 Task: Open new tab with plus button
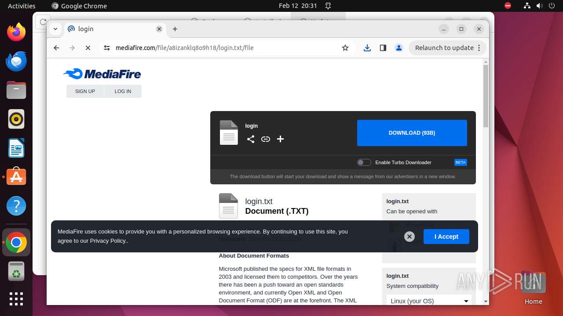[x=175, y=29]
